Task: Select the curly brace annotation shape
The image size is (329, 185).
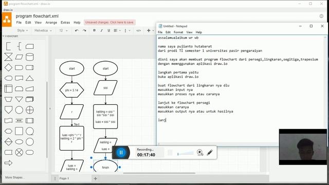Action: tap(19, 46)
